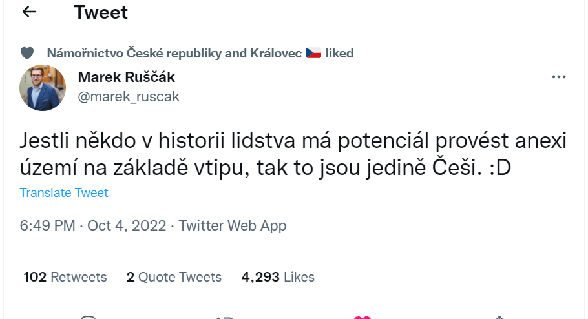Image resolution: width=588 pixels, height=319 pixels.
Task: Click the retweet arrows icon
Action: click(x=226, y=317)
